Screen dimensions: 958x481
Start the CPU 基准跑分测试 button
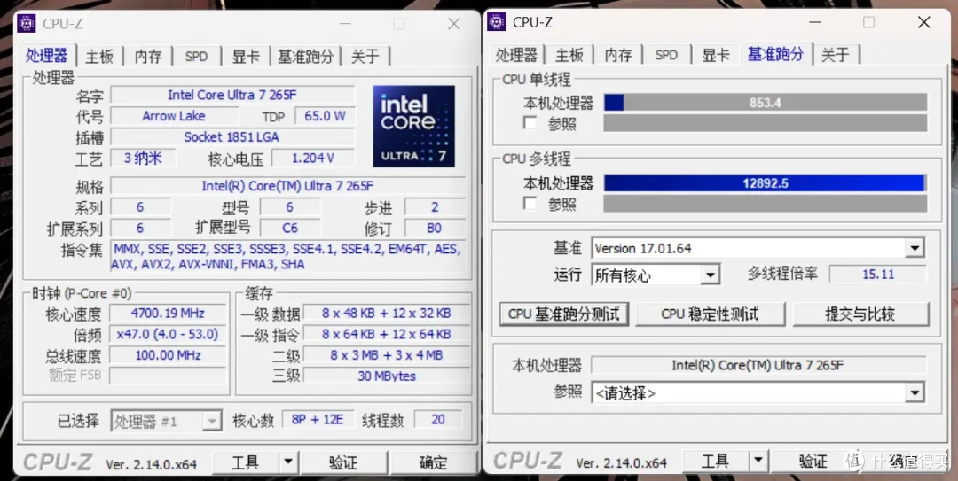tap(564, 314)
